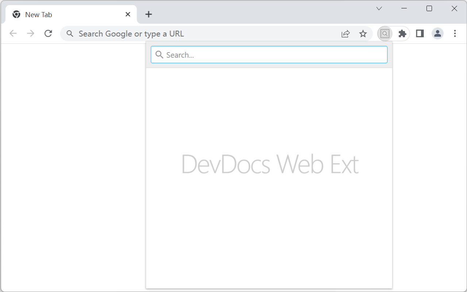Screen dimensions: 467x292
Task: Click the DevDocs extension icon in the toolbar
Action: [x=385, y=33]
